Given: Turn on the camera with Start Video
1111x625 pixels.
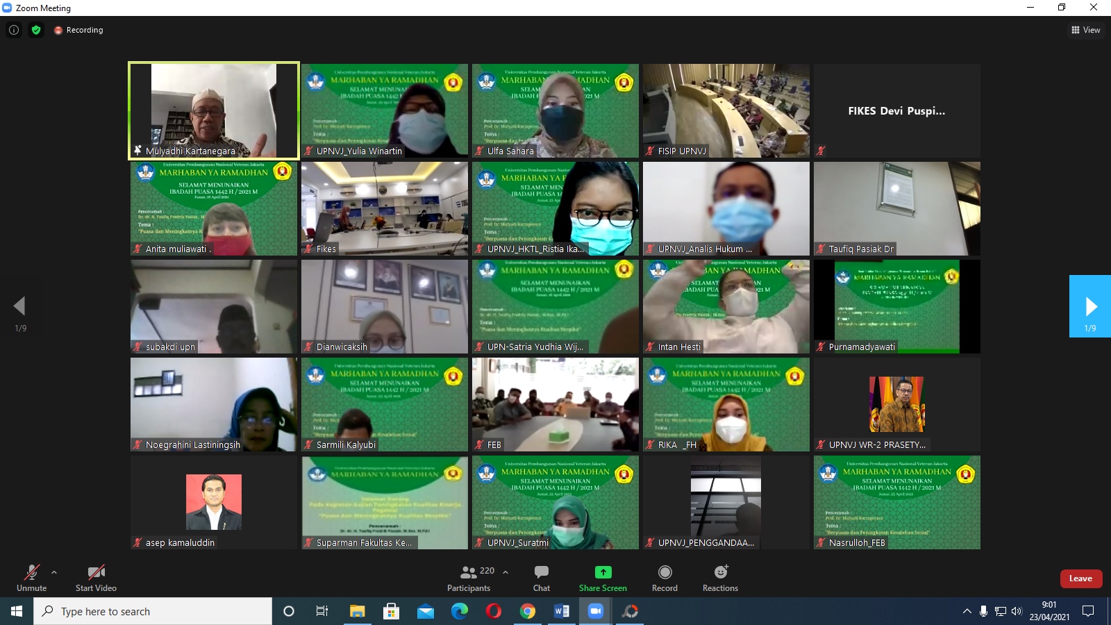Looking at the screenshot, I should tap(96, 578).
